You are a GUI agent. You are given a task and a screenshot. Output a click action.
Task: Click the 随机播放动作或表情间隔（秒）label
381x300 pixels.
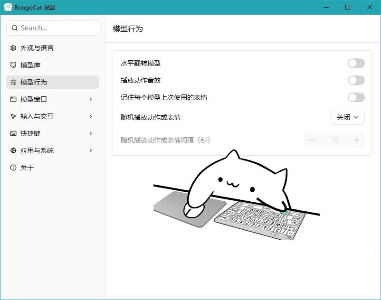click(165, 140)
